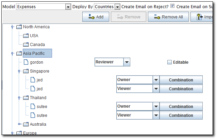Screen dimensions: 217x139
Task: Click the gordon document icon
Action: (x=26, y=62)
